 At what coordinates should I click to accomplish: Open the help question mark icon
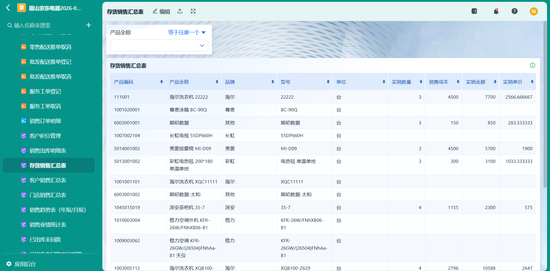[514, 11]
